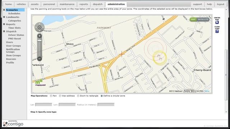Open Landmarks in the sidebar
230x129 pixels.
point(13,17)
